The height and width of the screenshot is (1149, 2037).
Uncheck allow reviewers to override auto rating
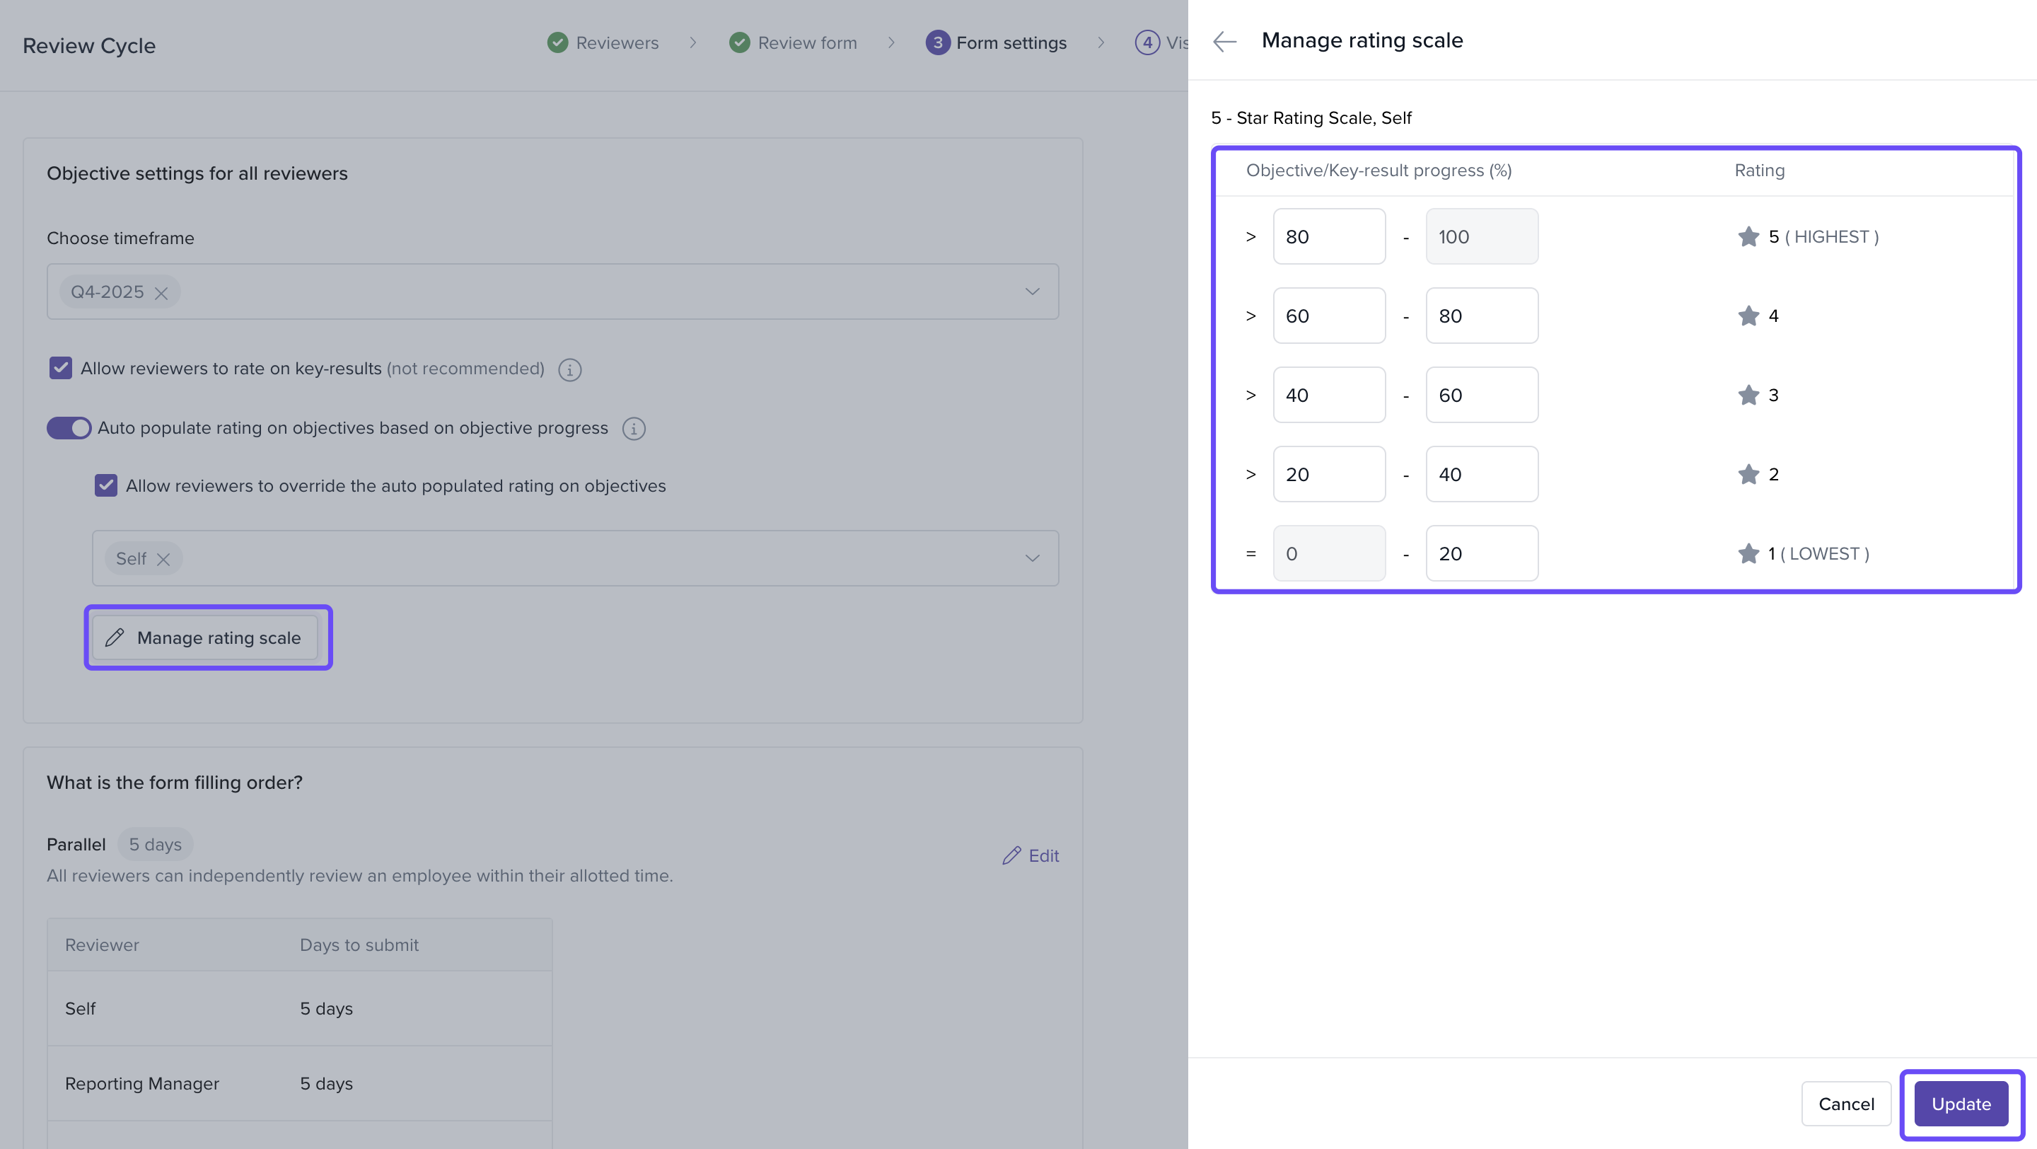coord(106,485)
